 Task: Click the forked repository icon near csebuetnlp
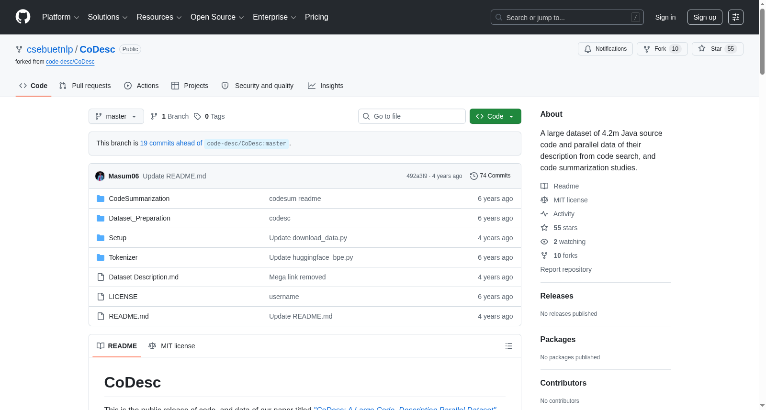pyautogui.click(x=19, y=49)
